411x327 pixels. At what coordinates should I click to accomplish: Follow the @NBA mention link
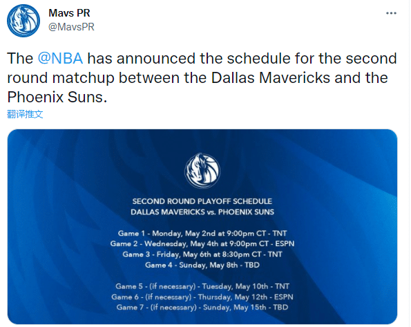click(61, 58)
